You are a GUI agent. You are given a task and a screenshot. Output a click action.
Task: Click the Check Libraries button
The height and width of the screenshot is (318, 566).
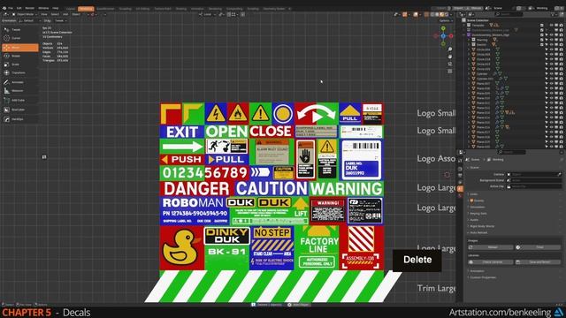pyautogui.click(x=491, y=262)
